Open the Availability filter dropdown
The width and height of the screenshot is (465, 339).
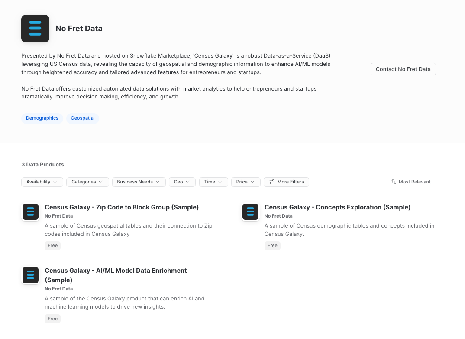click(42, 182)
